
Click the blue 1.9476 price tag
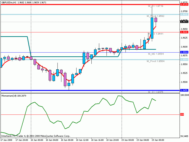(184, 90)
